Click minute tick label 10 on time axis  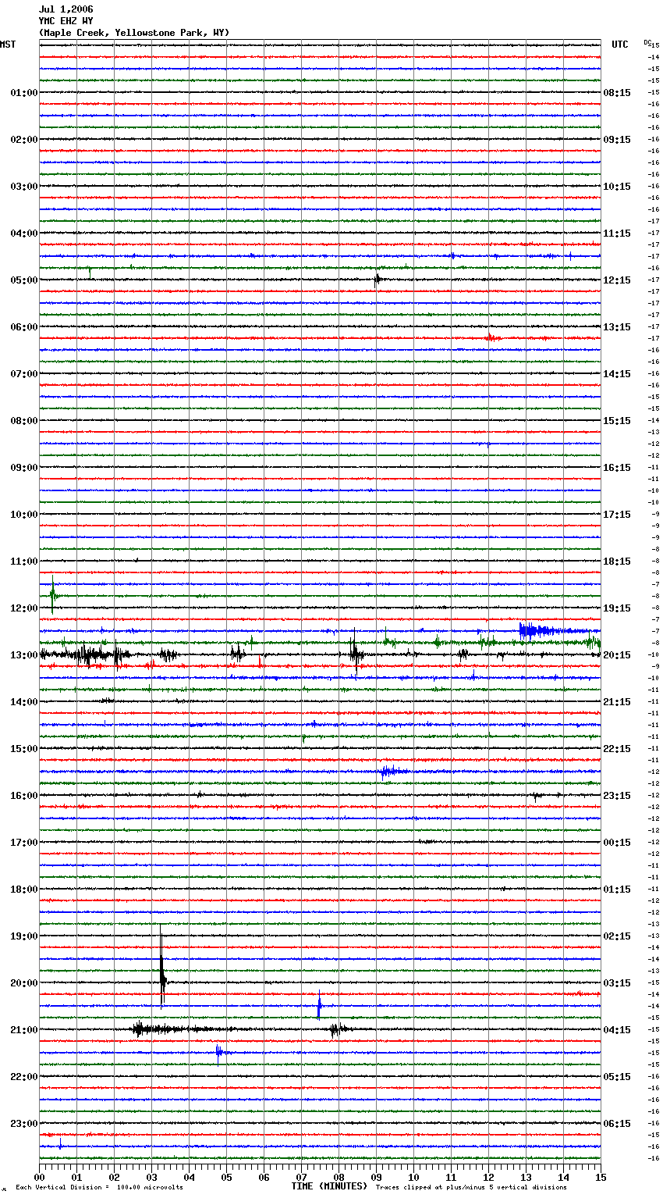point(414,1177)
